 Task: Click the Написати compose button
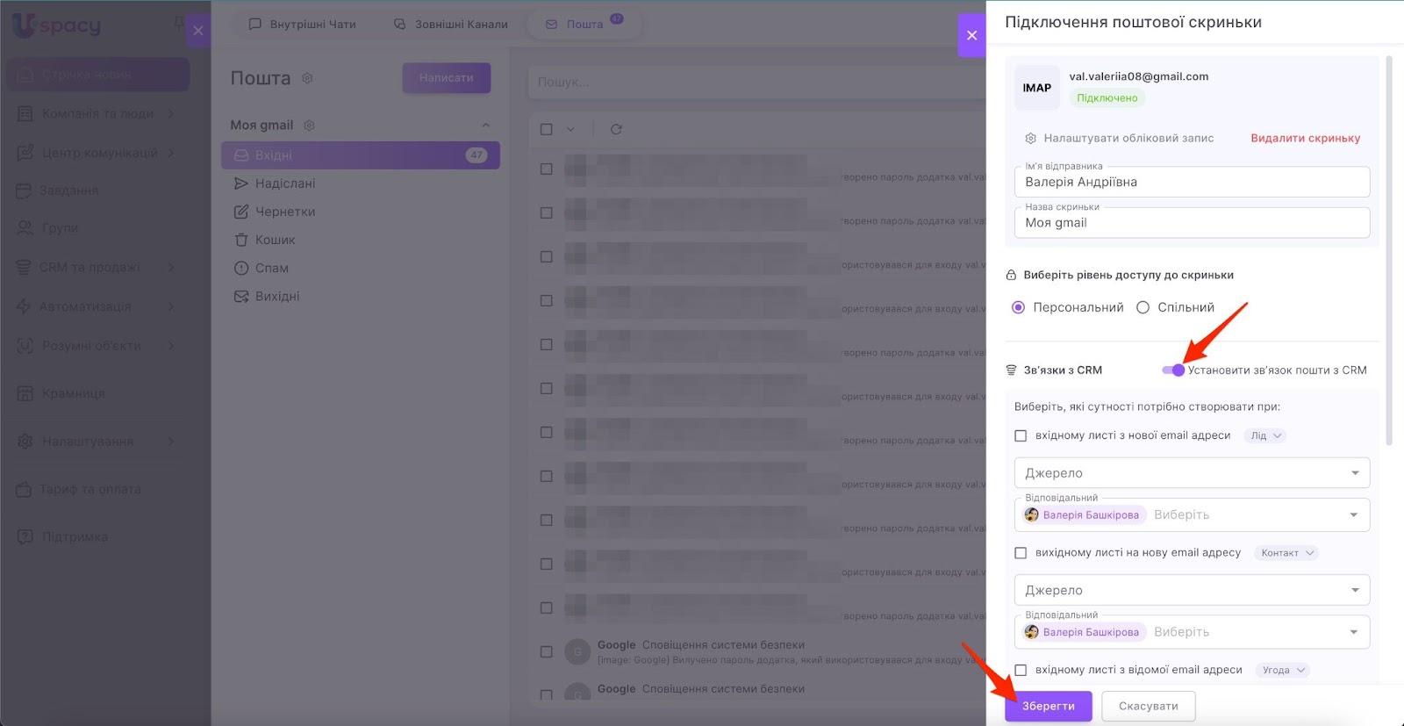[x=447, y=78]
